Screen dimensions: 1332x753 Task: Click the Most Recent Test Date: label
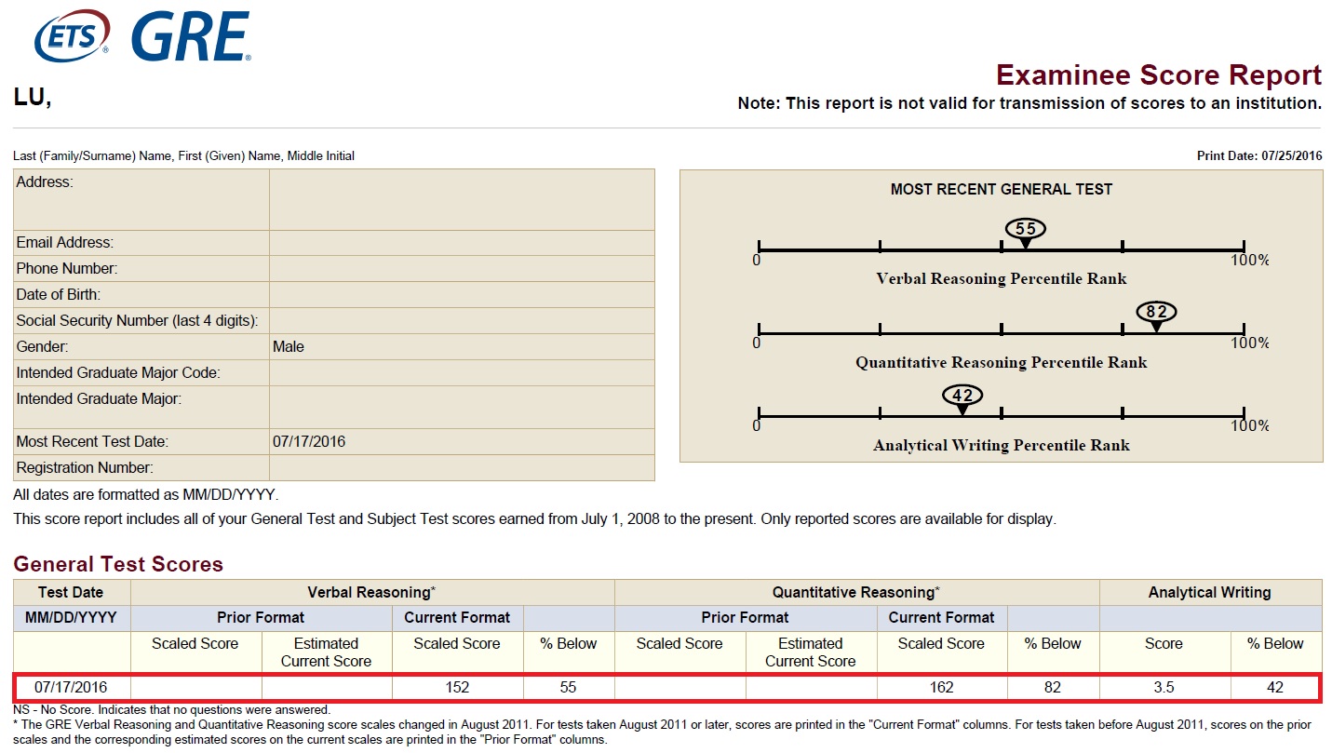(x=92, y=442)
